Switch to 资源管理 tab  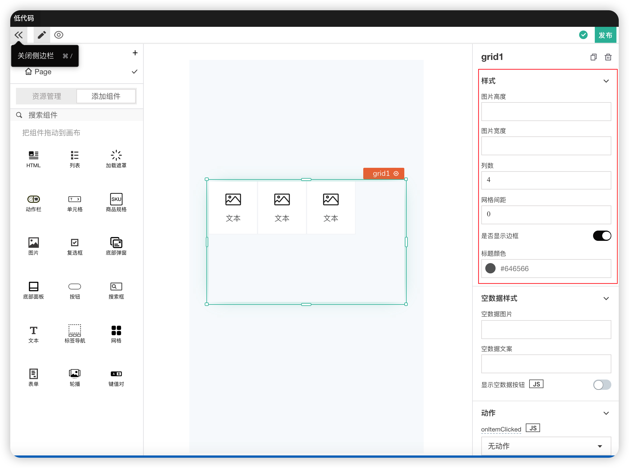click(46, 96)
